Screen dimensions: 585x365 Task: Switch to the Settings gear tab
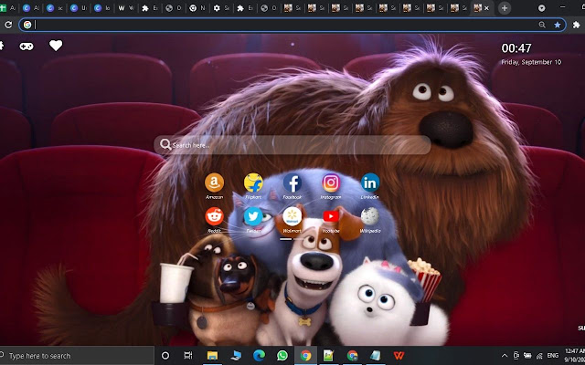pyautogui.click(x=221, y=8)
